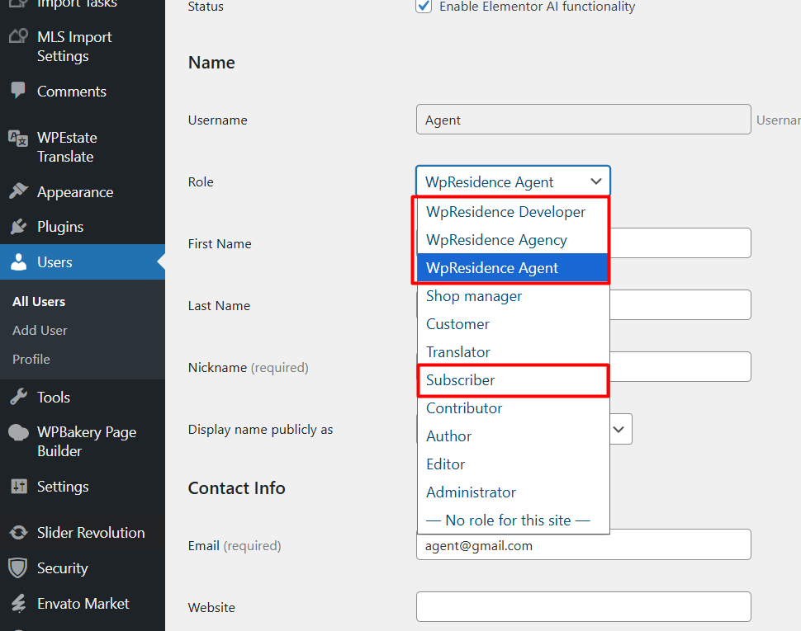Go to WPEstate Translate menu
Screen dimensions: 801x631
[x=67, y=147]
